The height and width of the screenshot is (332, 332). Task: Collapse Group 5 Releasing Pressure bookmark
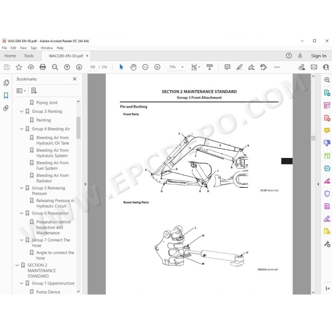[x=21, y=188]
